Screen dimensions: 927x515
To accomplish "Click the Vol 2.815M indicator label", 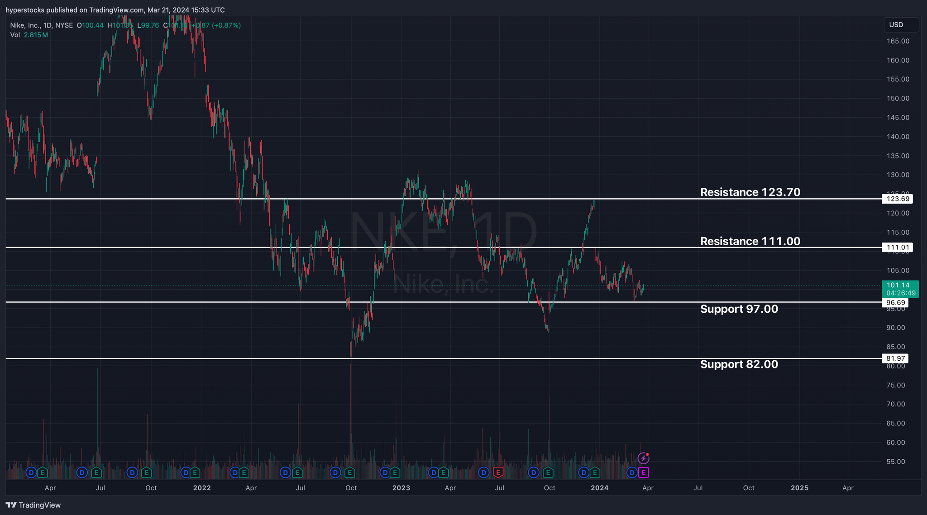I will click(29, 35).
